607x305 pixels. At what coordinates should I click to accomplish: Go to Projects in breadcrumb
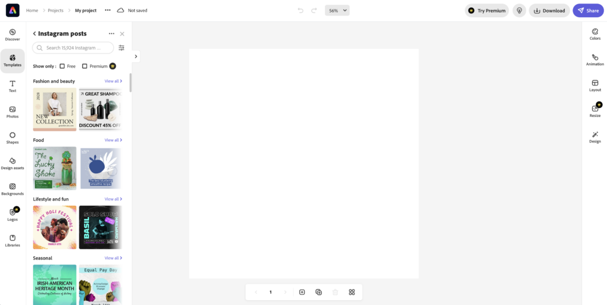[56, 11]
